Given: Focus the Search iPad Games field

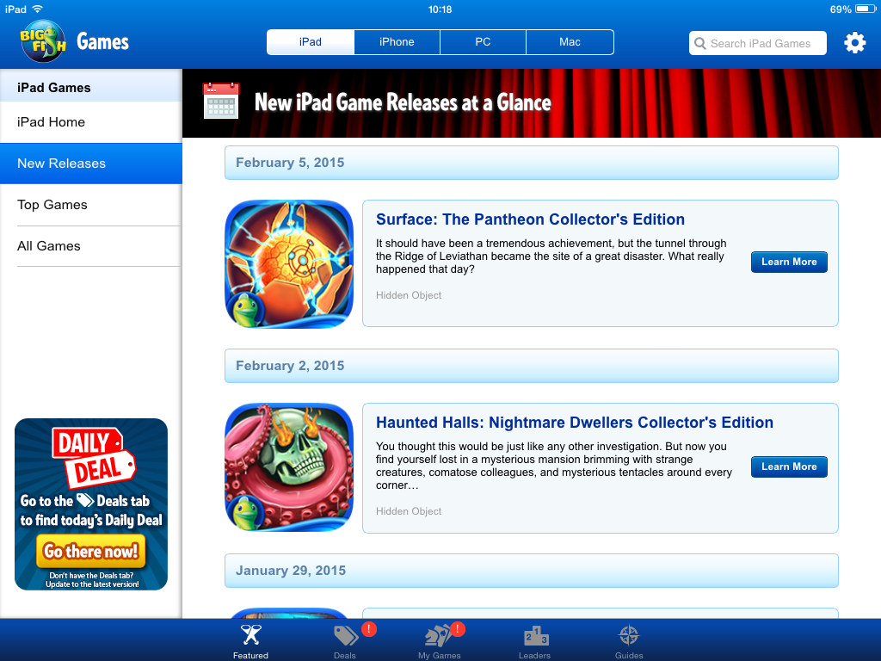Looking at the screenshot, I should [x=757, y=43].
